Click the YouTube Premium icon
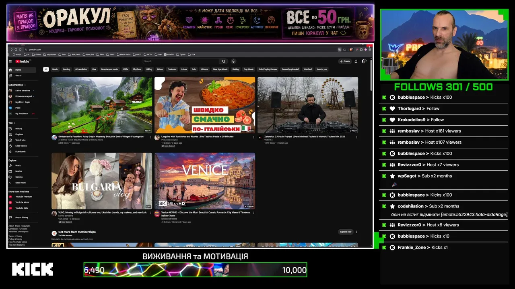The height and width of the screenshot is (289, 515). 10,197
